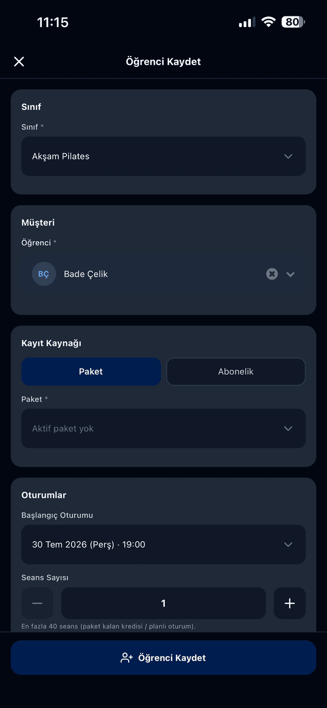Tap the battery indicator showing 80
Screen dimensions: 327x708
click(293, 22)
